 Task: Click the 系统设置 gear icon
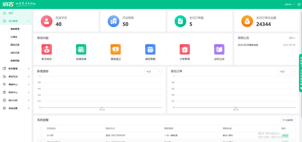[x=4, y=108]
